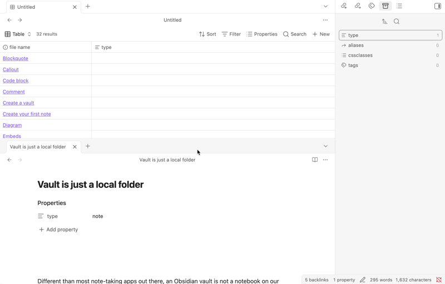
Task: Expand the lower pane tab list chevron
Action: pyautogui.click(x=325, y=146)
